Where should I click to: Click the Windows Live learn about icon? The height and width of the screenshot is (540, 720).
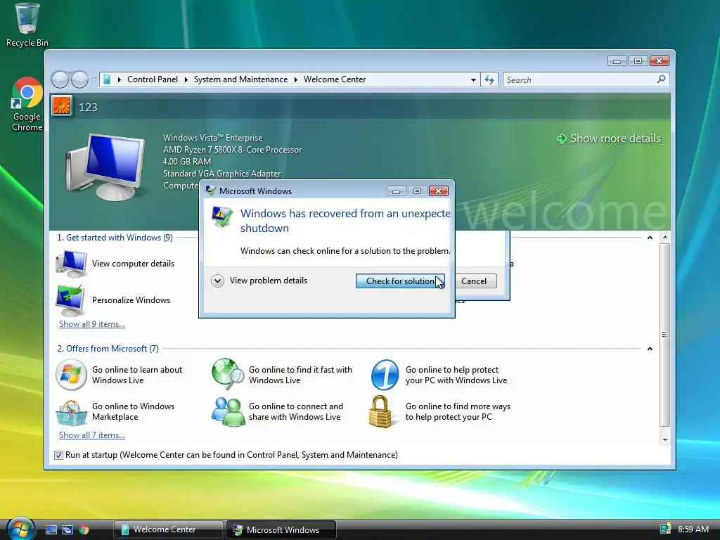click(x=71, y=375)
